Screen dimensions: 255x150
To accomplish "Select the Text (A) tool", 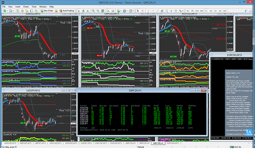I will (171, 11).
